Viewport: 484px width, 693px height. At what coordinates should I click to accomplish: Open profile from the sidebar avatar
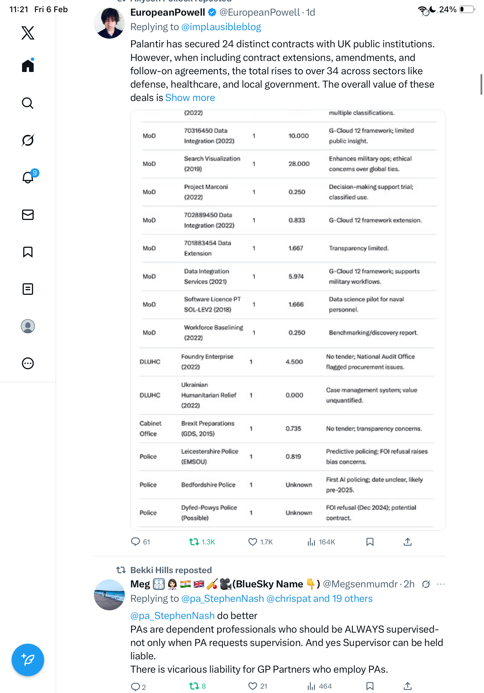pyautogui.click(x=28, y=326)
